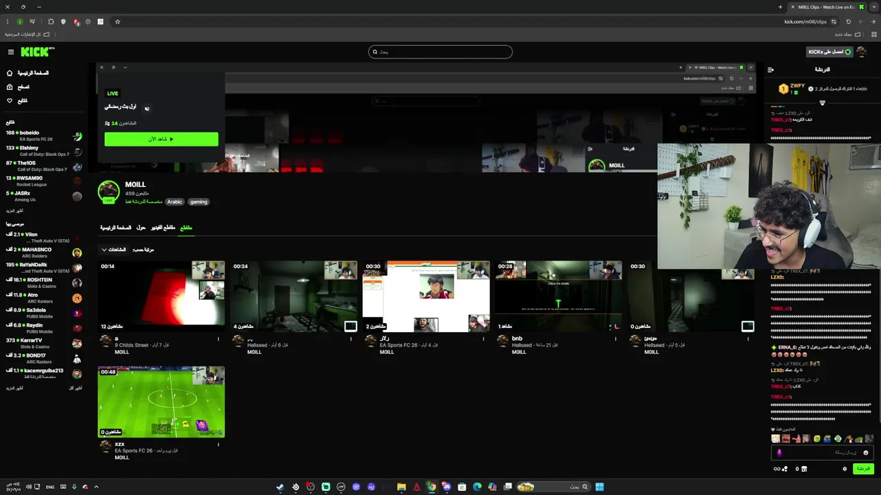Image resolution: width=881 pixels, height=495 pixels.
Task: Open the Sa3dola recommended channel
Action: point(44,313)
